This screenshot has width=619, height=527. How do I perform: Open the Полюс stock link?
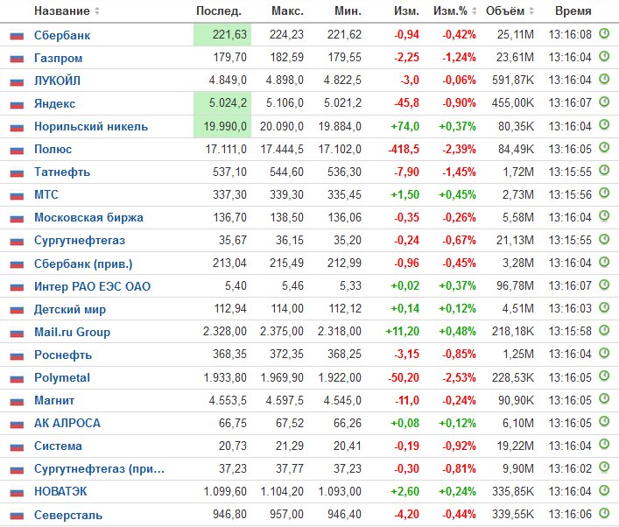pyautogui.click(x=53, y=150)
